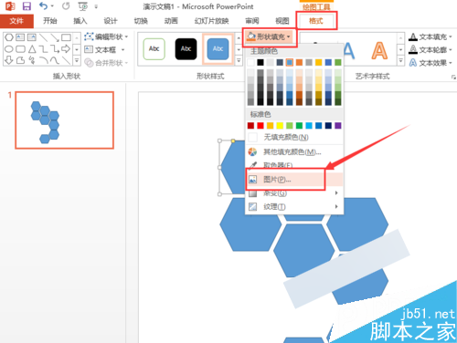Insert a text box shape icon in the gallery

pyautogui.click(x=20, y=37)
